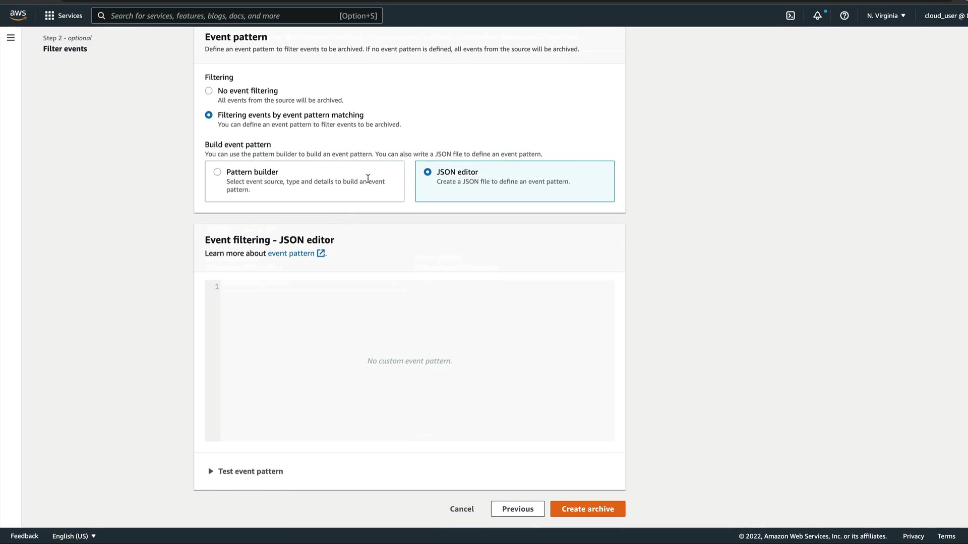Choose the JSON editor radio option

[428, 172]
